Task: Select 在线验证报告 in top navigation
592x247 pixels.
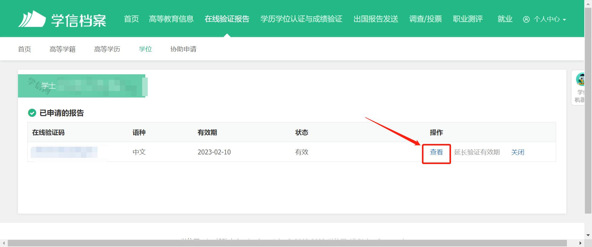Action: pyautogui.click(x=227, y=19)
